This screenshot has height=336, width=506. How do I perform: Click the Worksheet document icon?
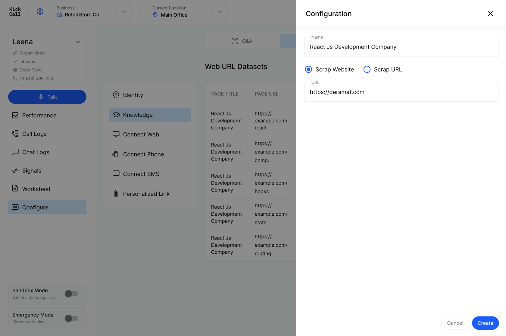pos(15,188)
